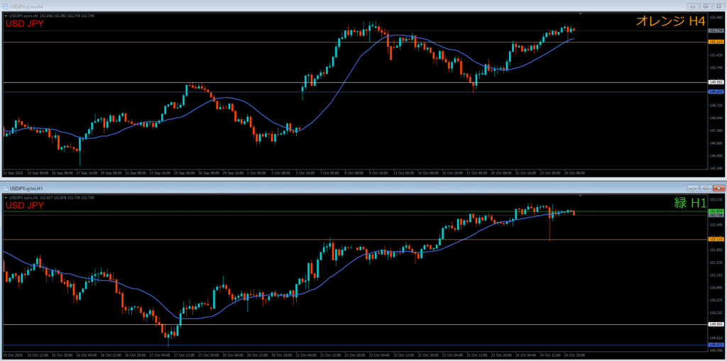Click the orange "オレンジ H4" text label
Image resolution: width=727 pixels, height=361 pixels.
tap(669, 22)
